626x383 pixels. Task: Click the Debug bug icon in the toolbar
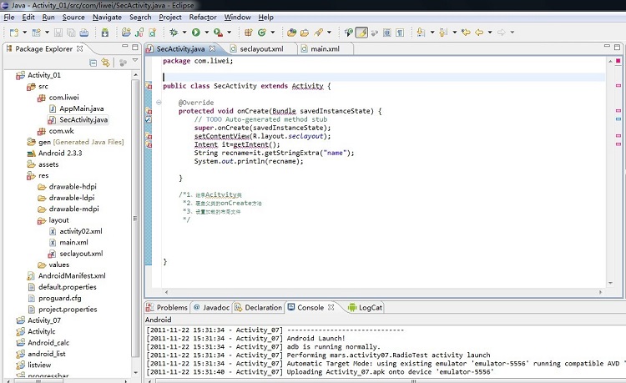(174, 33)
